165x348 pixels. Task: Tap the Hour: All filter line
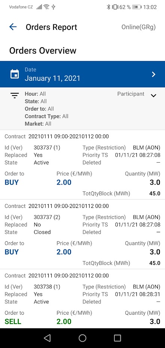coord(35,94)
